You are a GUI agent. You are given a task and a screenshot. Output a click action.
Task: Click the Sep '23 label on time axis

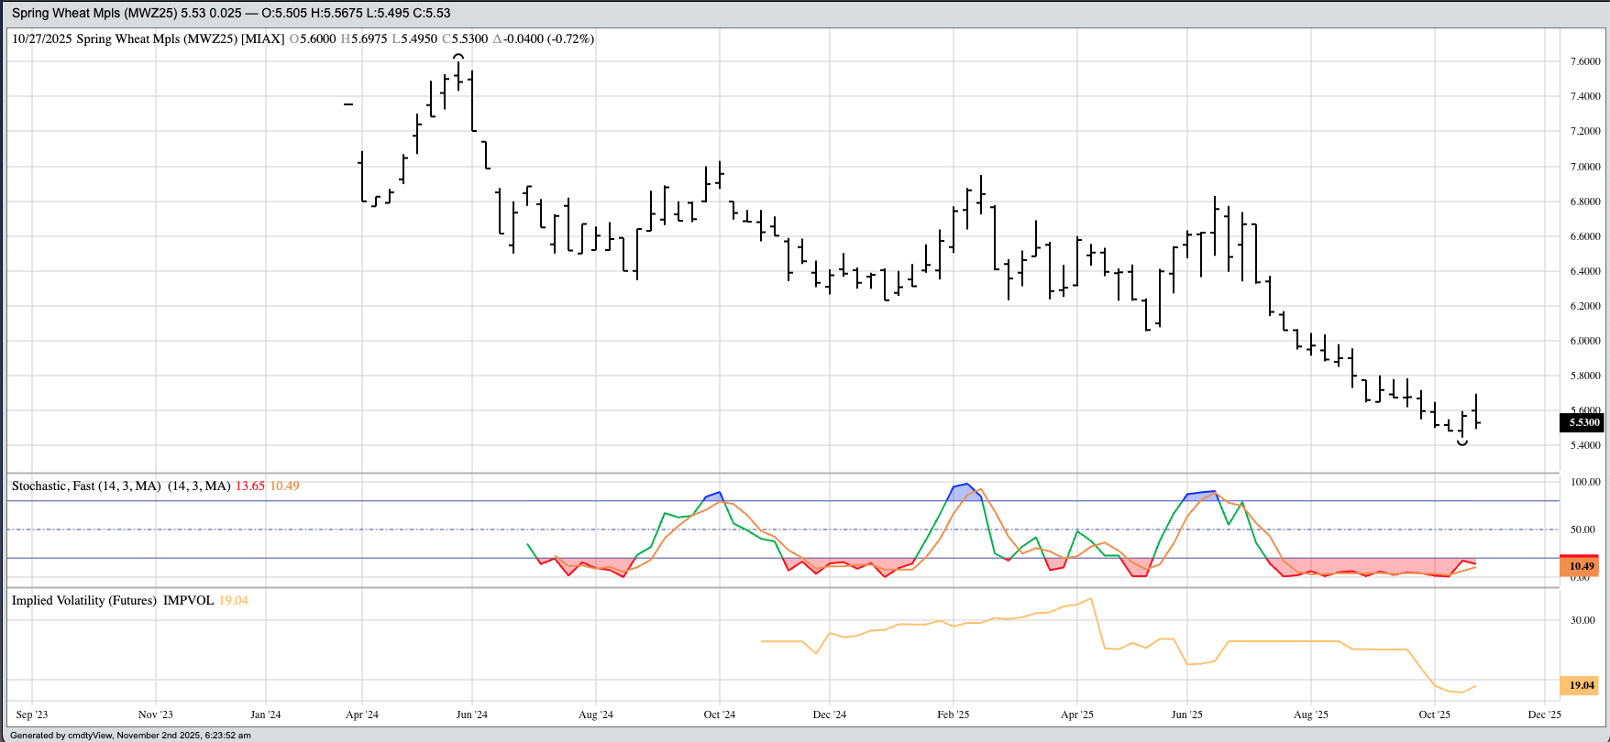click(x=32, y=715)
